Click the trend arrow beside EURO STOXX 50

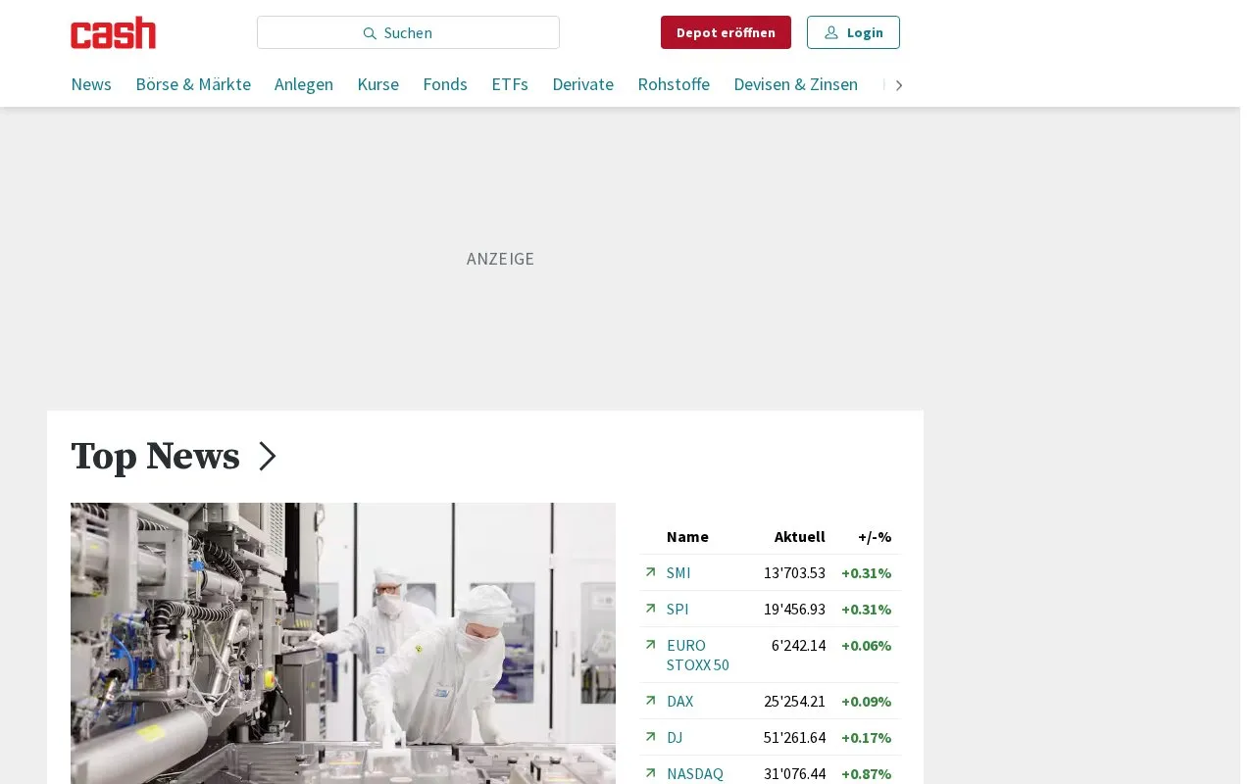pyautogui.click(x=650, y=645)
